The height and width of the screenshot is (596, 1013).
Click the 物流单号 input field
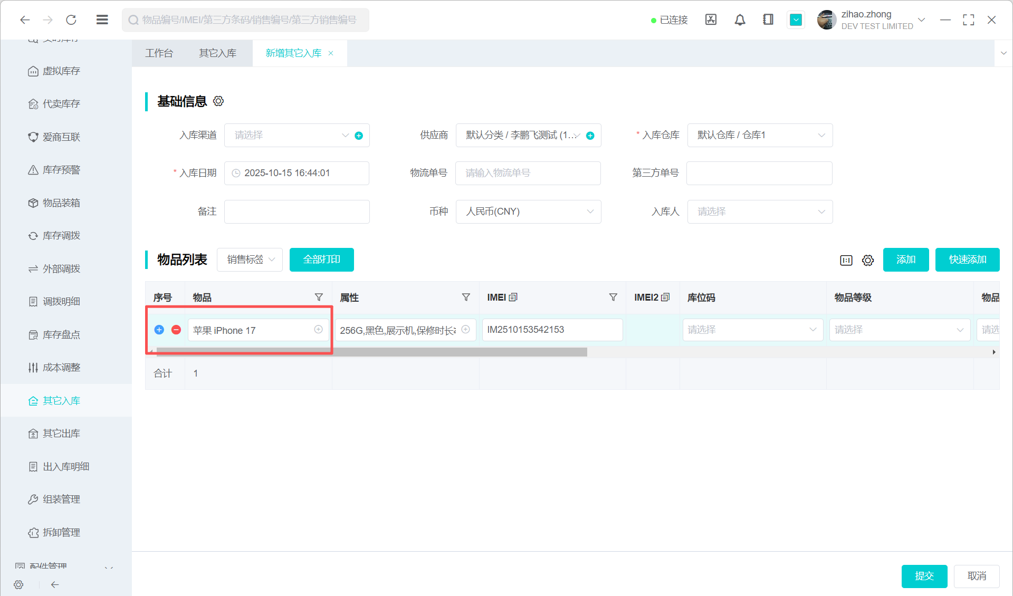pos(528,173)
